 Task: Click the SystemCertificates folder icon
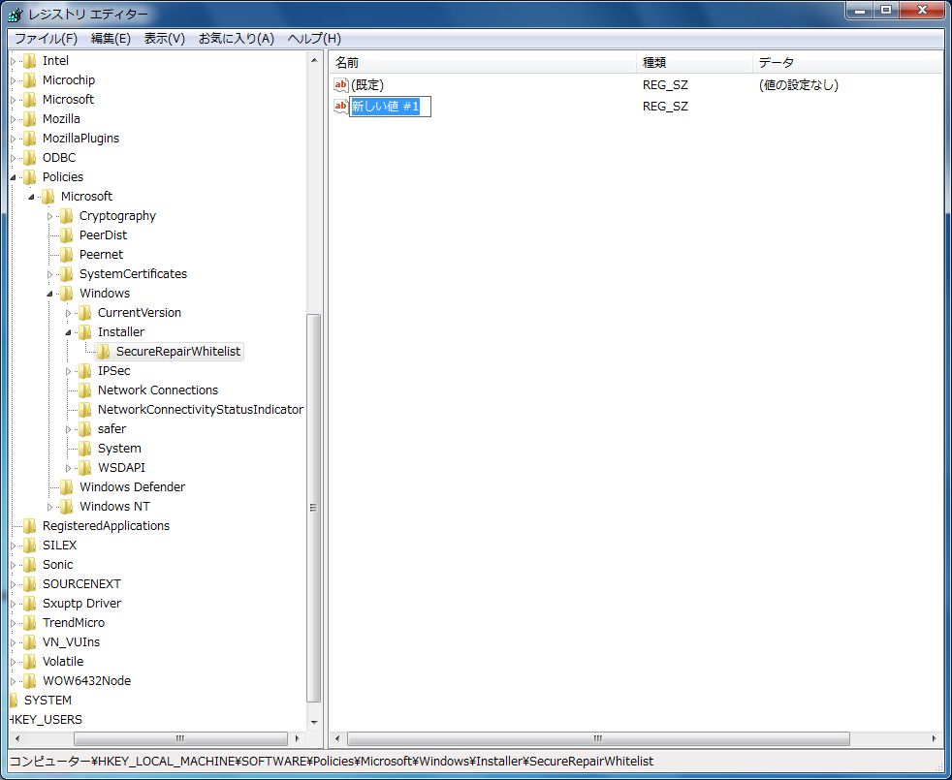(x=67, y=274)
